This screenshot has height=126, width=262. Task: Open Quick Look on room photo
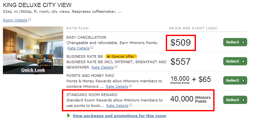(33, 70)
